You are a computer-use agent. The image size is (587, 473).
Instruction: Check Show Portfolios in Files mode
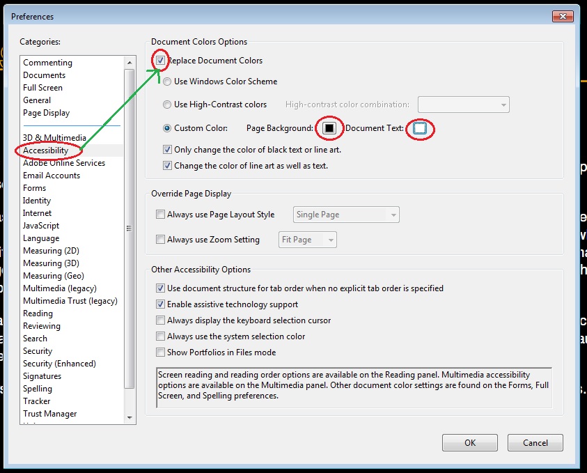click(160, 352)
